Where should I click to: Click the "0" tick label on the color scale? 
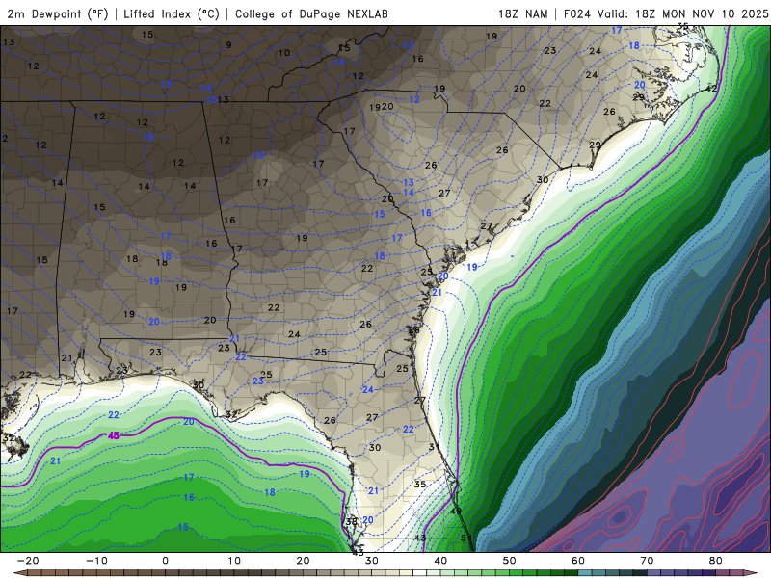click(165, 561)
